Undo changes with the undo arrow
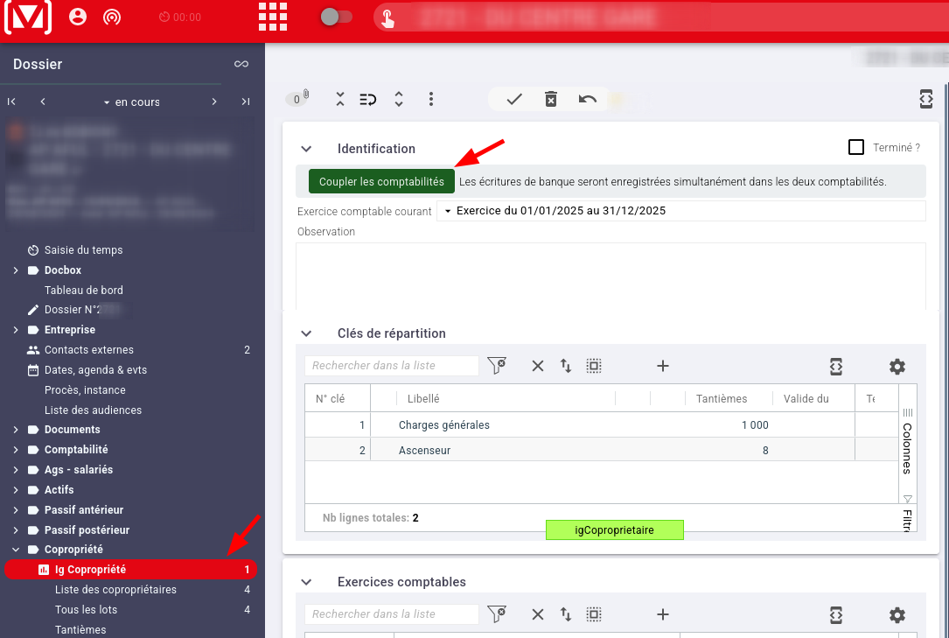 coord(587,99)
